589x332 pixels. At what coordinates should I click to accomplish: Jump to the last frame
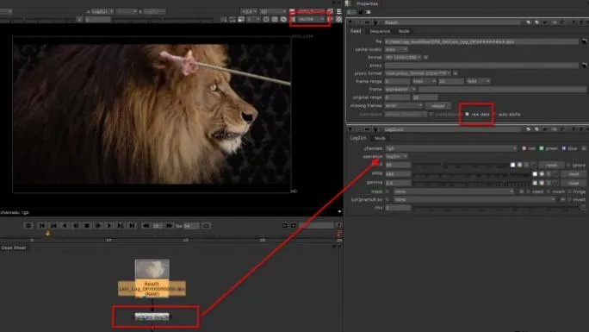click(132, 226)
